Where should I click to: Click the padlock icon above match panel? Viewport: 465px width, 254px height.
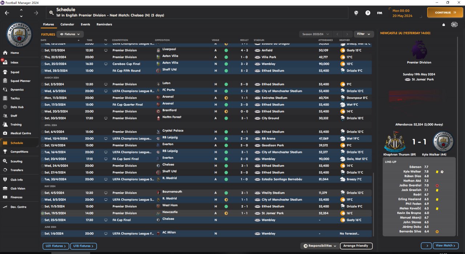click(444, 25)
